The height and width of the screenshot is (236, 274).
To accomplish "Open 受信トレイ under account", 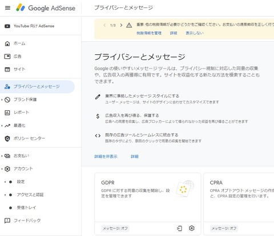I will pyautogui.click(x=26, y=207).
